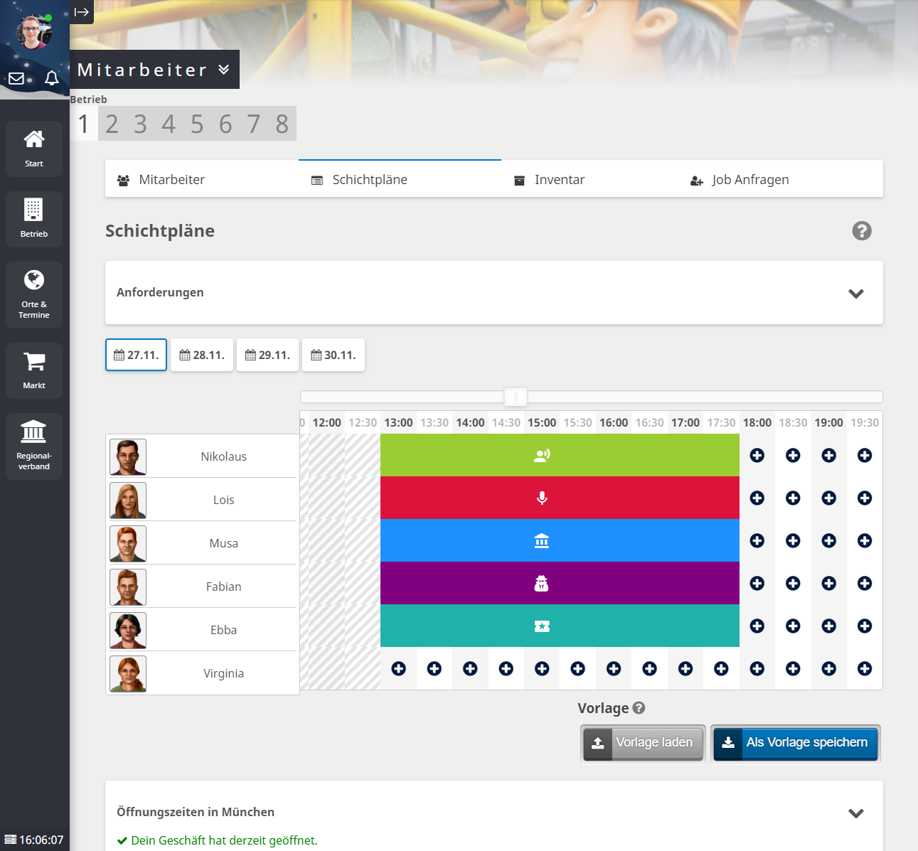This screenshot has height=851, width=918.
Task: Click Lois's red shift block
Action: click(560, 498)
